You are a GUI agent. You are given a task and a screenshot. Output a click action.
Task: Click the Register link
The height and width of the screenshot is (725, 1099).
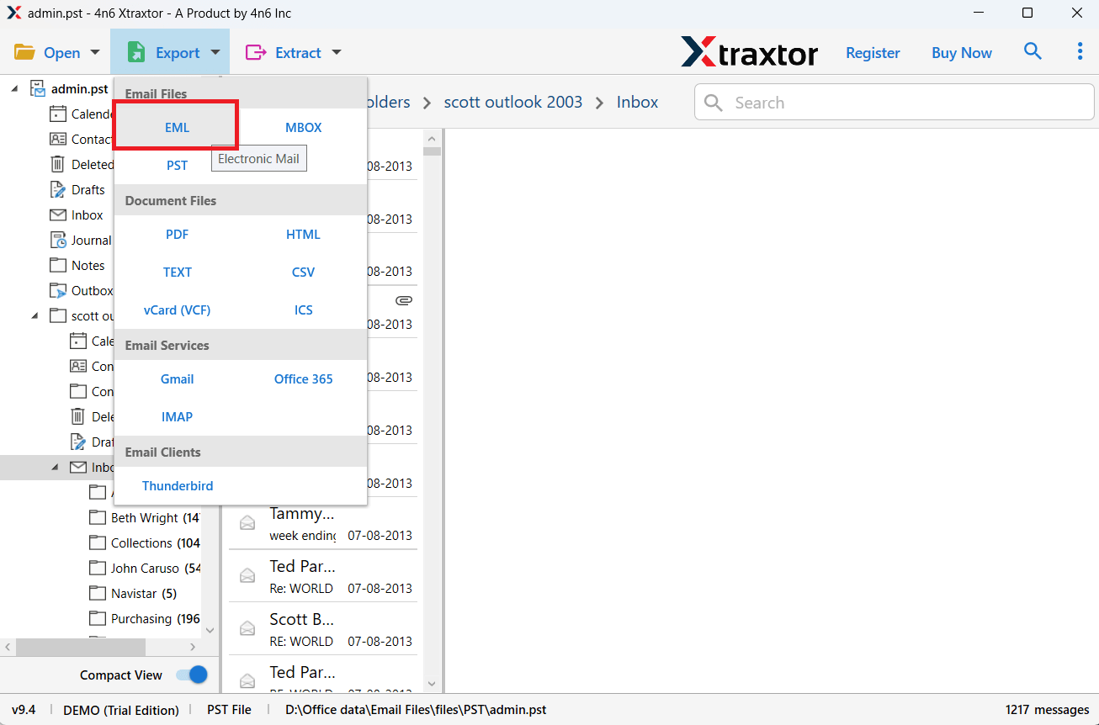click(873, 52)
